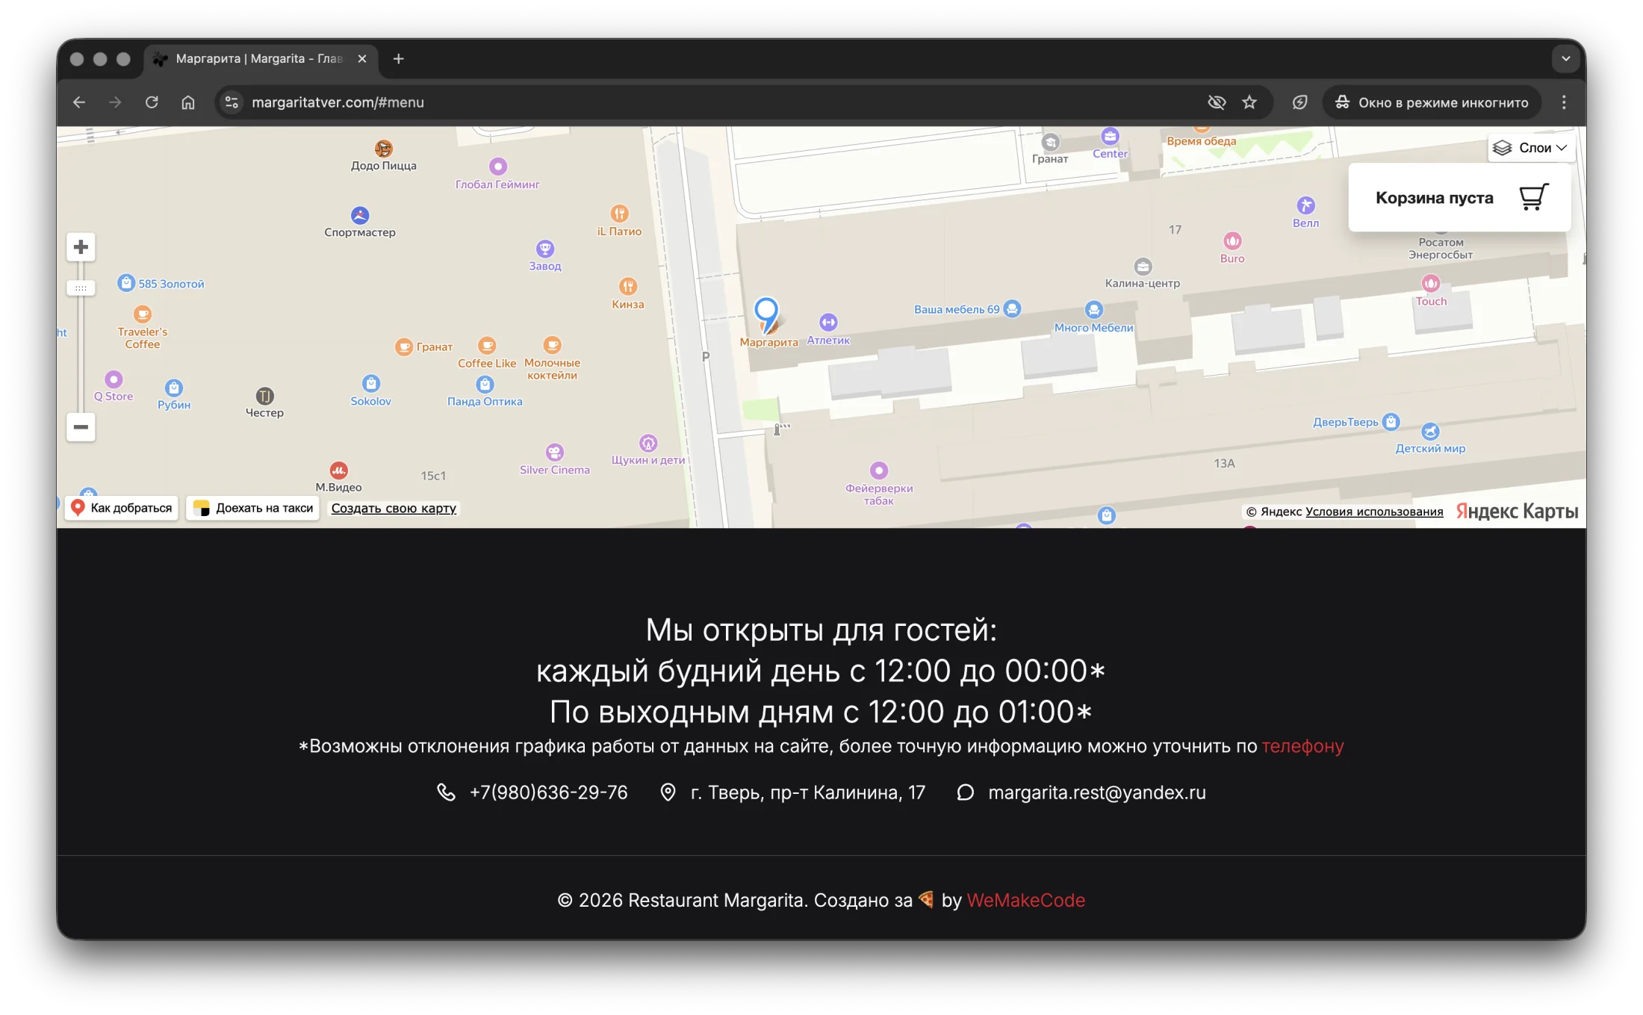Image resolution: width=1643 pixels, height=1015 pixels.
Task: Open Chrome's three-dot menu
Action: click(1564, 102)
